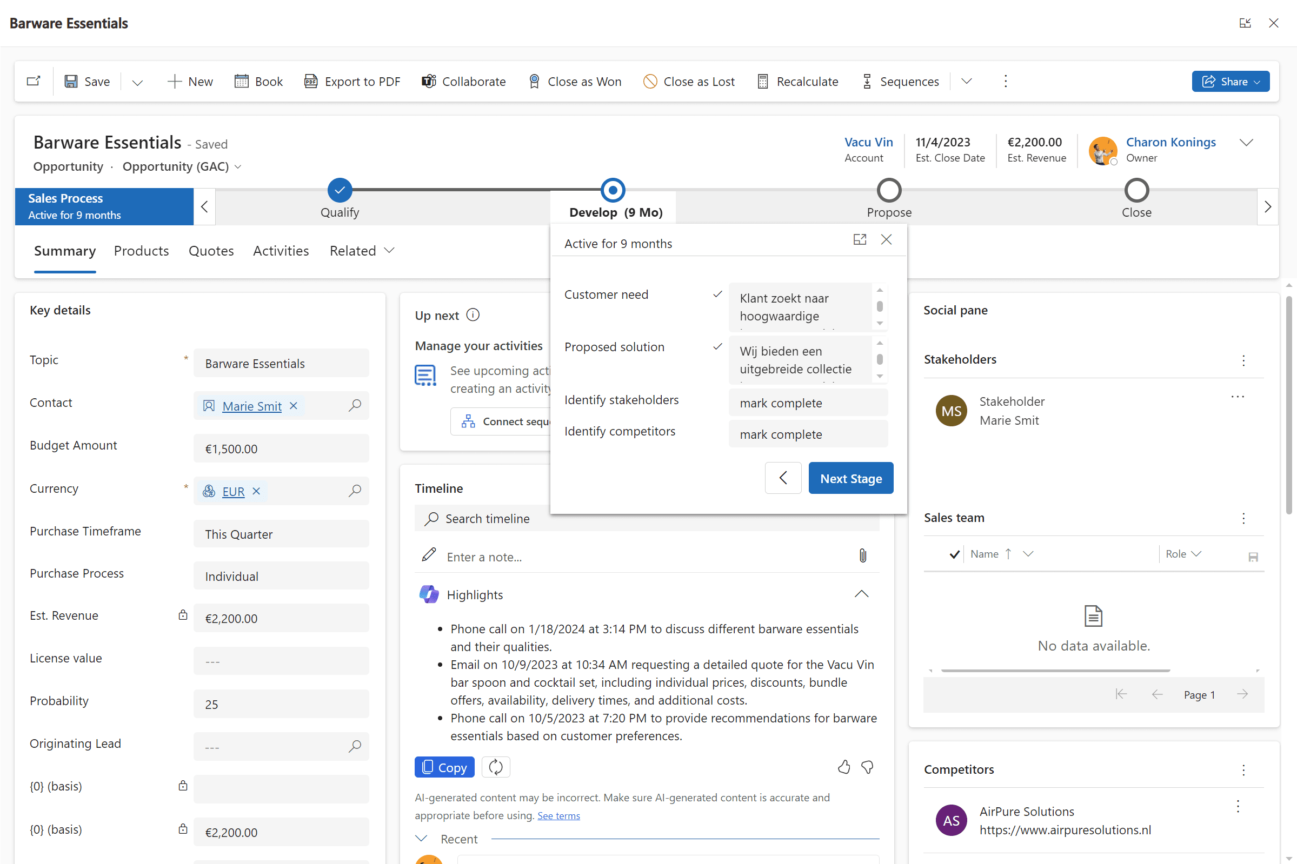This screenshot has height=864, width=1297.
Task: Close the Develop stage flyout
Action: click(886, 239)
